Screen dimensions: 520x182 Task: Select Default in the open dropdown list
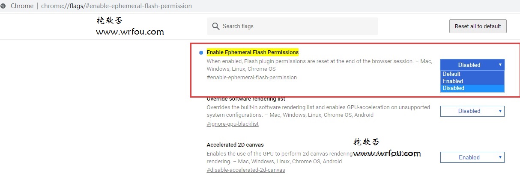472,74
